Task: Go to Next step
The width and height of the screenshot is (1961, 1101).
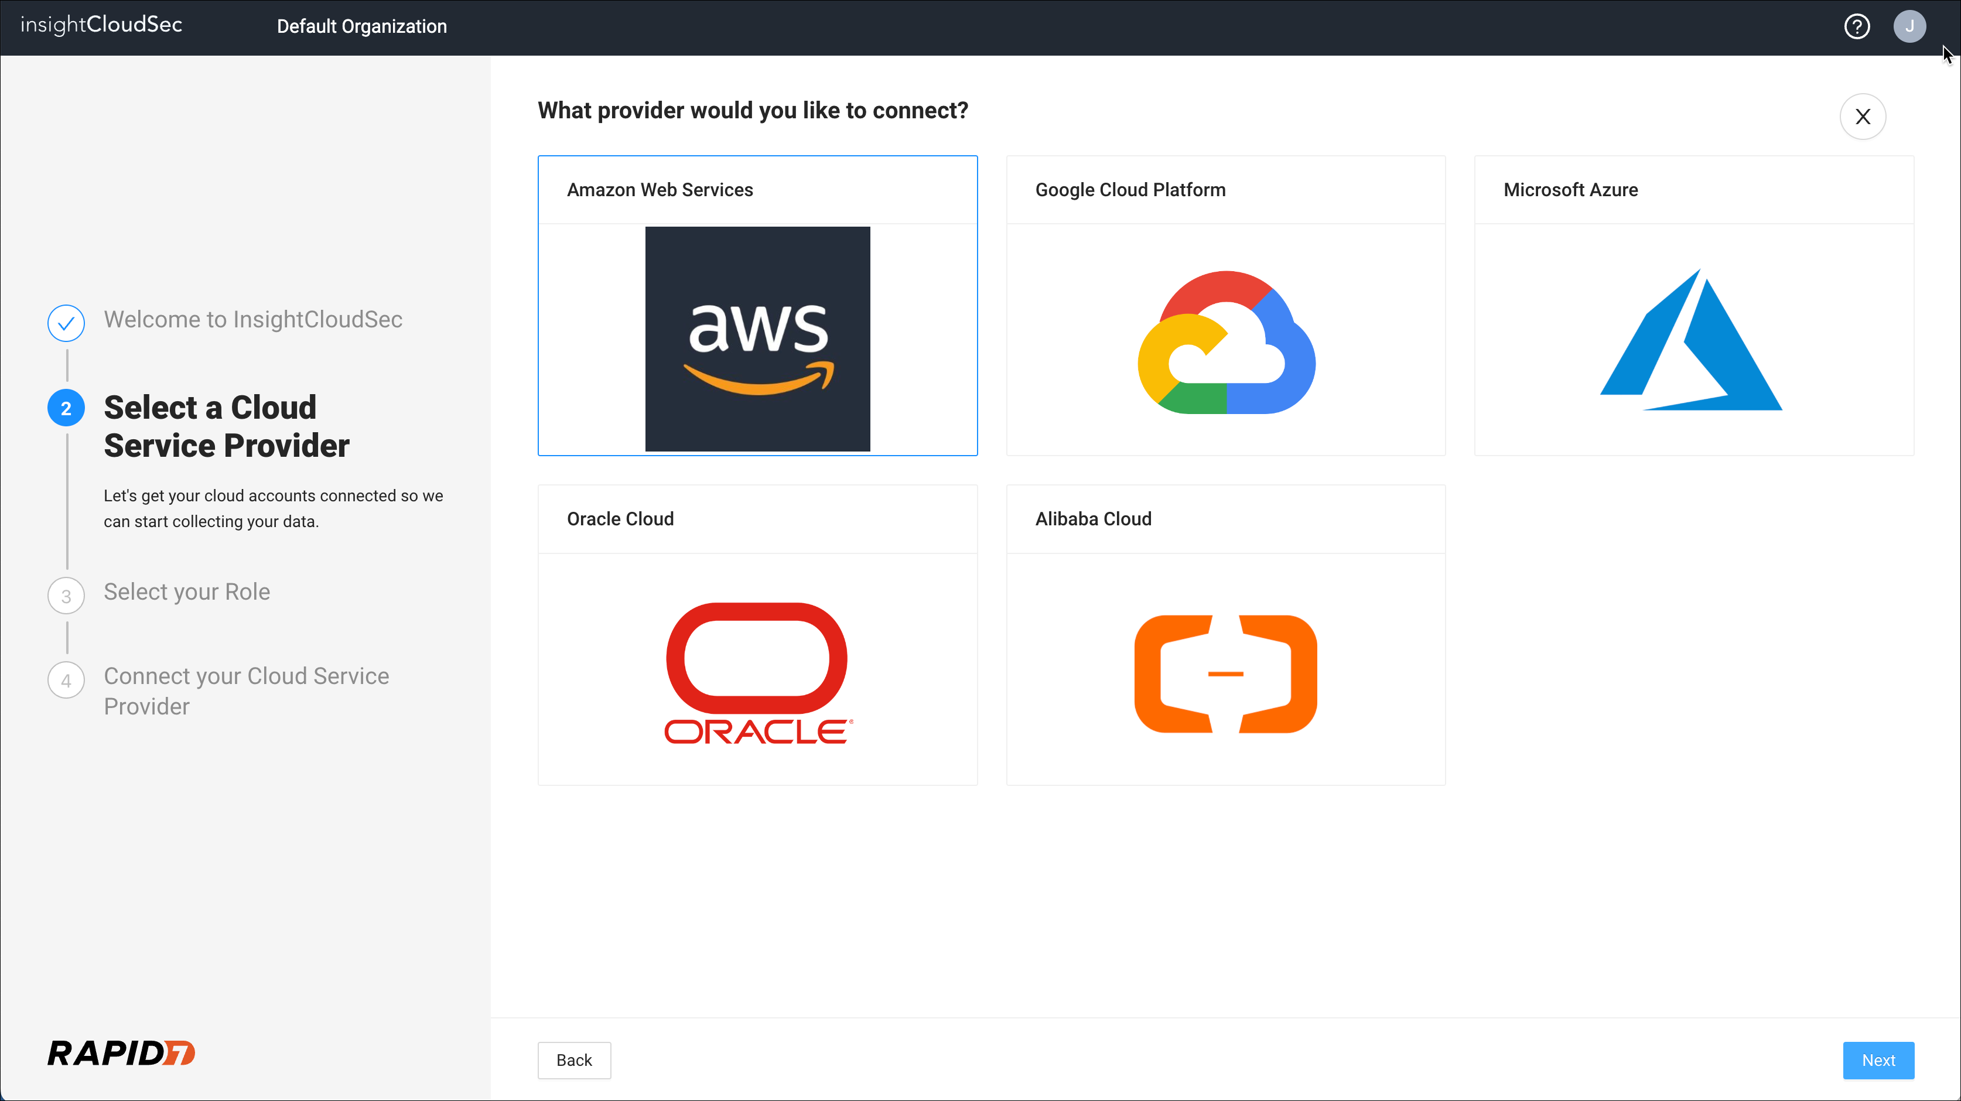Action: point(1878,1060)
